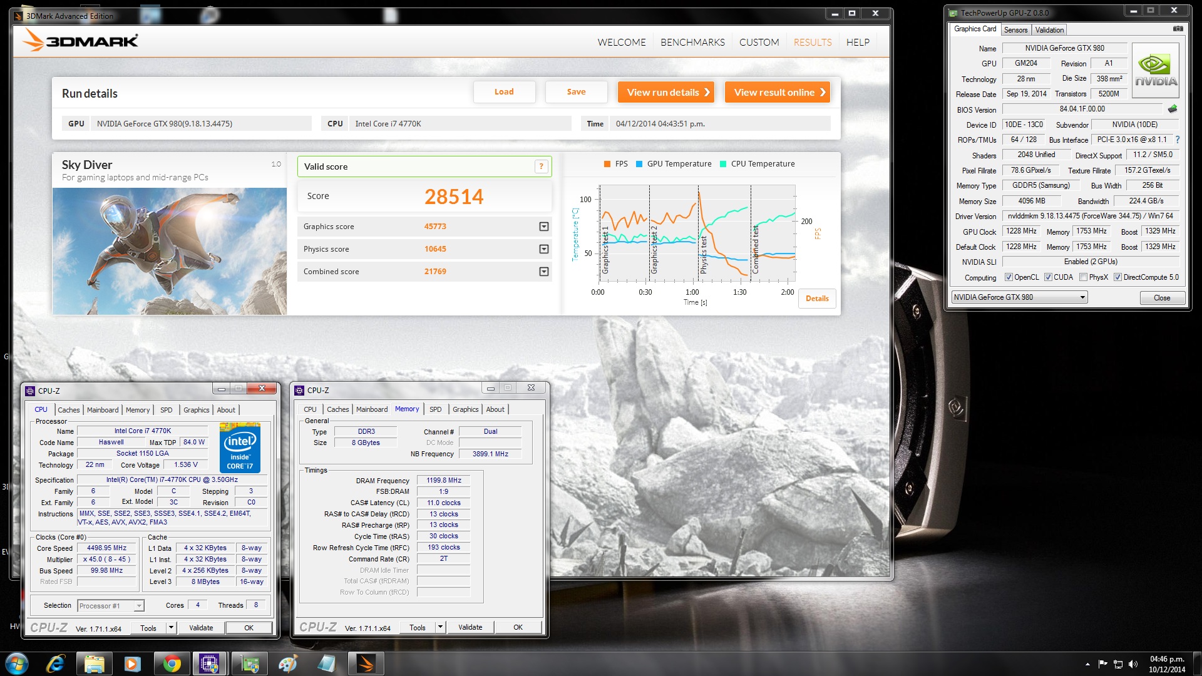This screenshot has width=1202, height=676.
Task: Switch to the Sensors tab in GPU-Z
Action: (1015, 30)
